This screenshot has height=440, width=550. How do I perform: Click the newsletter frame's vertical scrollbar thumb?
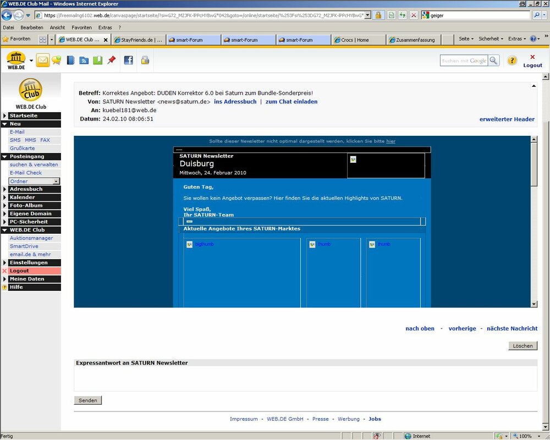click(534, 165)
